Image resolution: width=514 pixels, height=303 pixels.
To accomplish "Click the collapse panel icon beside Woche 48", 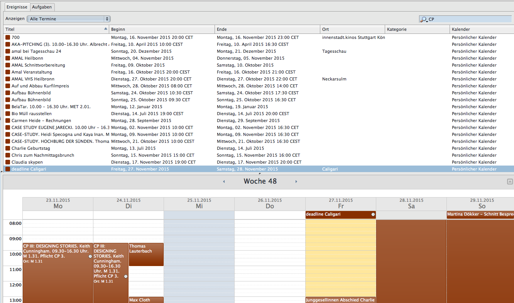I will [510, 181].
